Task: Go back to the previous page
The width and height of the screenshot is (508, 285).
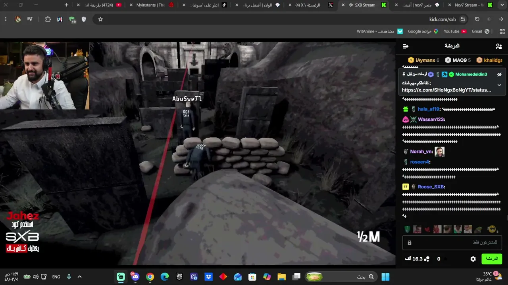Action: pyautogui.click(x=501, y=19)
